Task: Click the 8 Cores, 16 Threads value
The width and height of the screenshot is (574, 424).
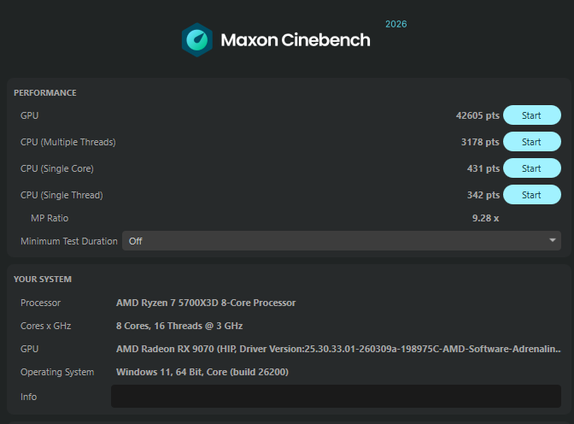Action: pyautogui.click(x=179, y=326)
